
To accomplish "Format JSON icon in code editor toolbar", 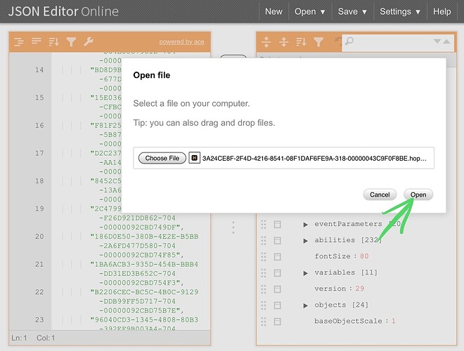I will 19,41.
